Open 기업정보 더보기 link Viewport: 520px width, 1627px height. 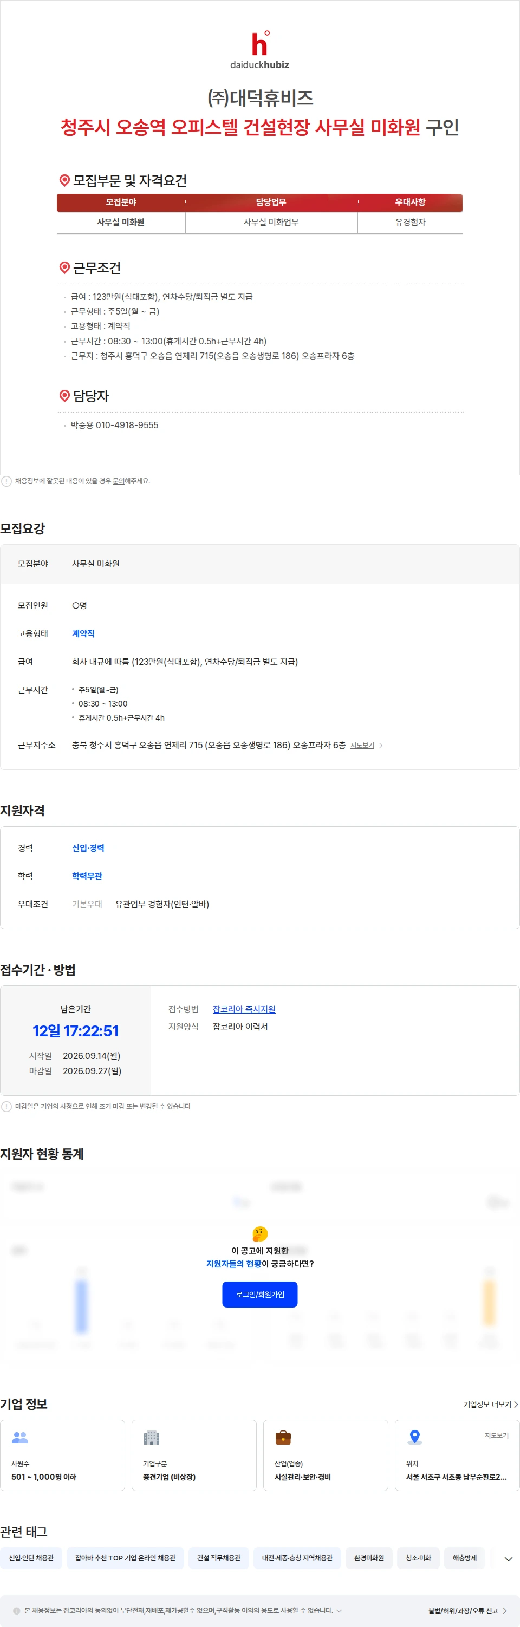pos(491,1404)
